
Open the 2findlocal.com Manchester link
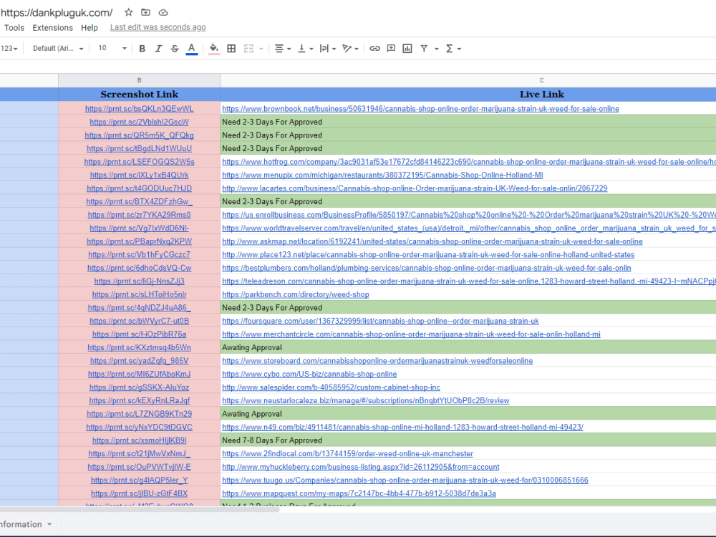[347, 453]
